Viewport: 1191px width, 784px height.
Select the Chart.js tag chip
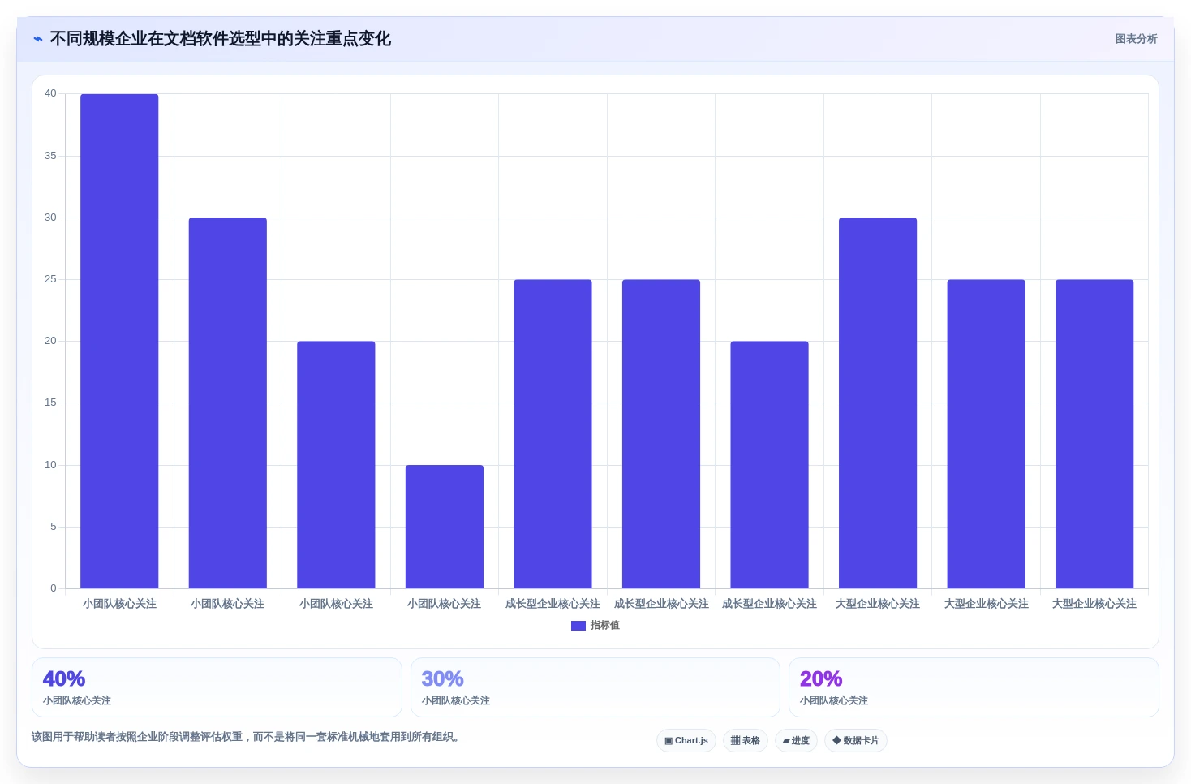click(x=686, y=741)
